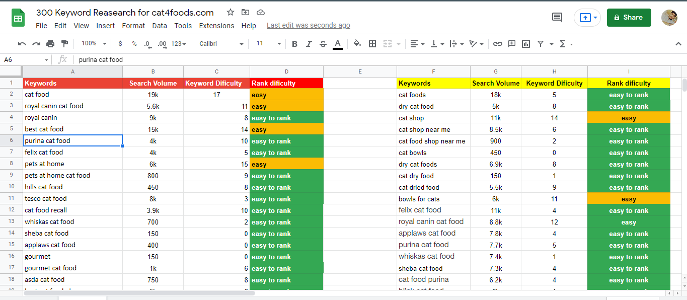Star this spreadsheet document
Image resolution: width=687 pixels, height=300 pixels.
231,13
